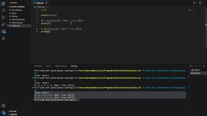Click line 8 list assignment code
The image size is (207, 116).
61,29
